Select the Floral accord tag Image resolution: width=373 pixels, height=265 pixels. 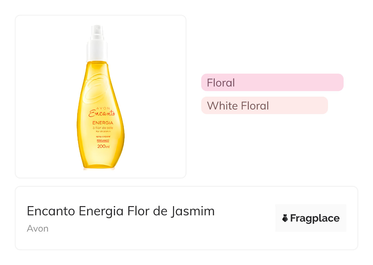(221, 83)
